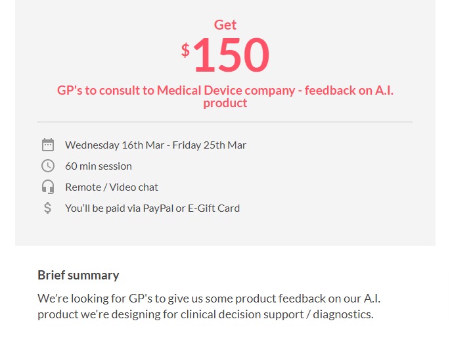Click the clock icon for session length
This screenshot has width=450, height=338.
tap(48, 166)
